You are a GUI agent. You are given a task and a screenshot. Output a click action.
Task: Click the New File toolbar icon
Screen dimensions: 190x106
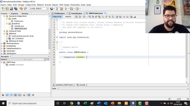pyautogui.click(x=3, y=9)
